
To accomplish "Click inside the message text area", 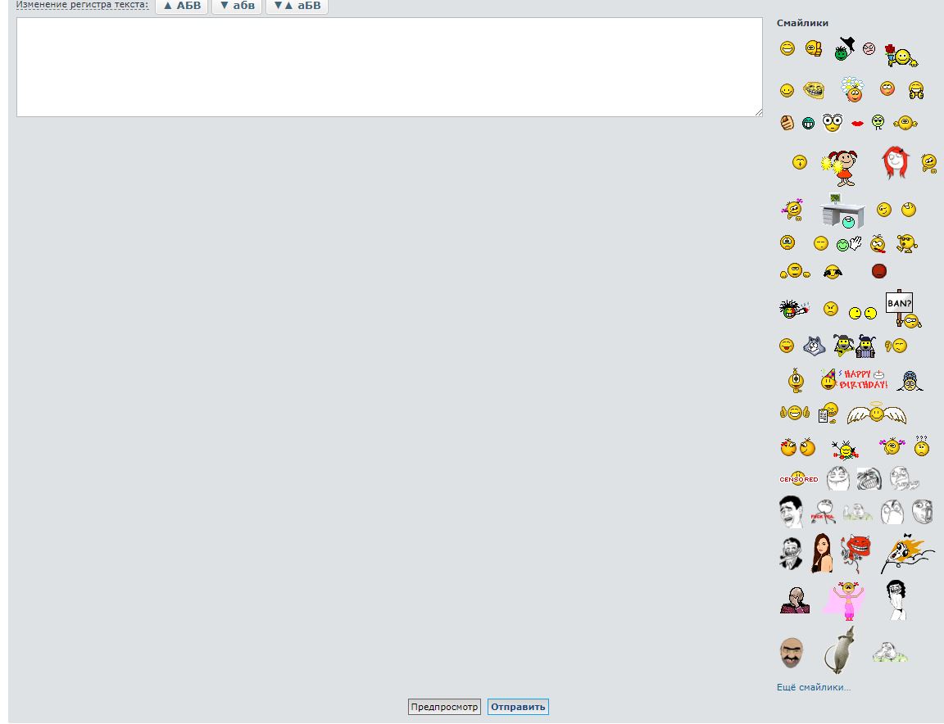I will pyautogui.click(x=389, y=67).
